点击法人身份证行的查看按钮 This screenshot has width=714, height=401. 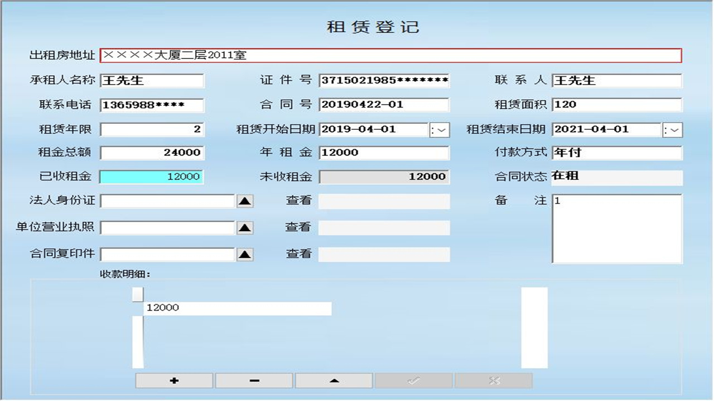[384, 200]
